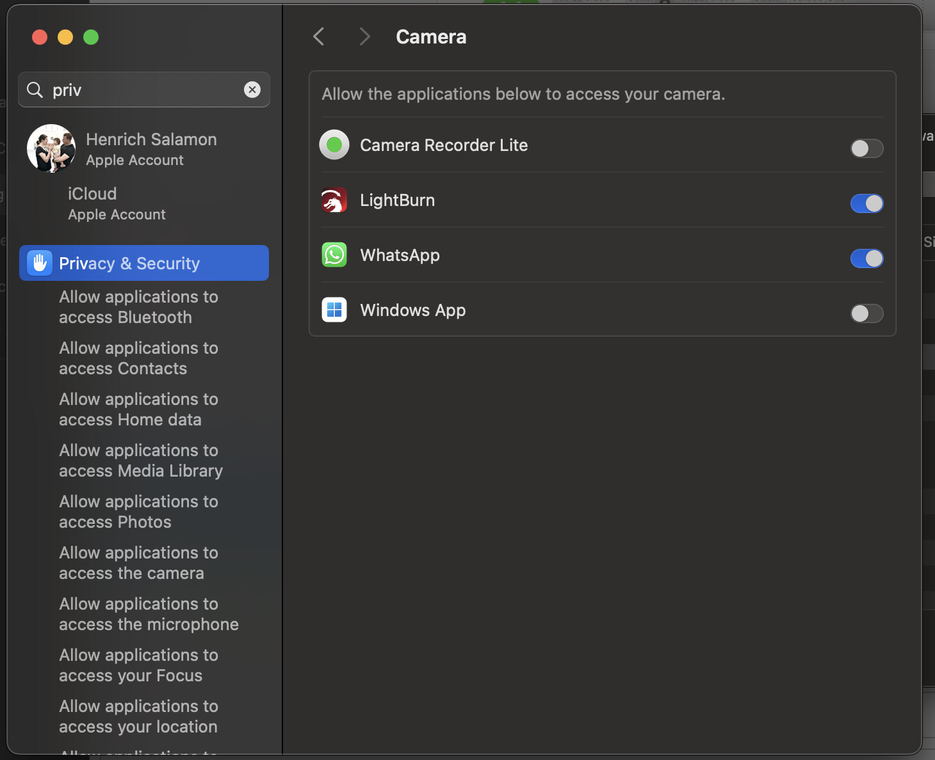The image size is (935, 760).
Task: Go back with the left chevron
Action: [x=319, y=36]
